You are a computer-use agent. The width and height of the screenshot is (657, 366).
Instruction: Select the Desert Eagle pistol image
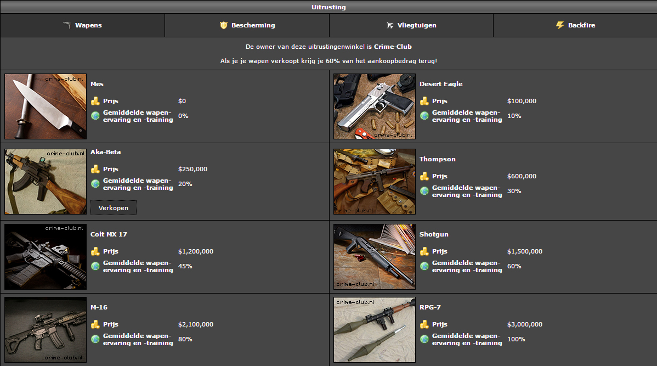pyautogui.click(x=375, y=106)
